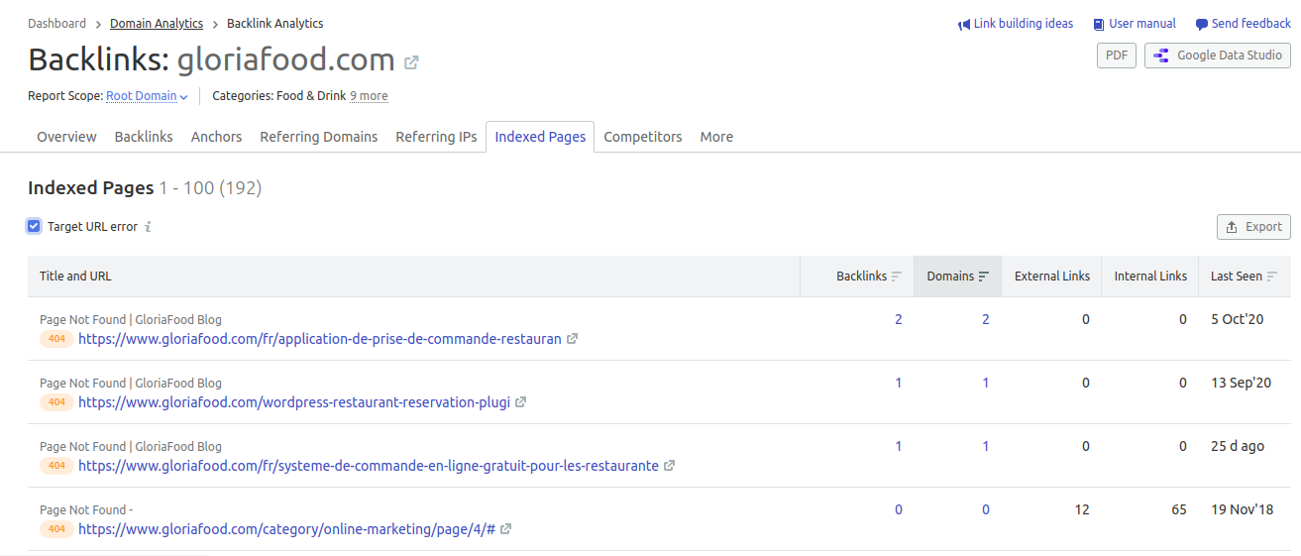The width and height of the screenshot is (1301, 556).
Task: Click domains count for wordpress-restaurant-reservation row
Action: (x=986, y=383)
